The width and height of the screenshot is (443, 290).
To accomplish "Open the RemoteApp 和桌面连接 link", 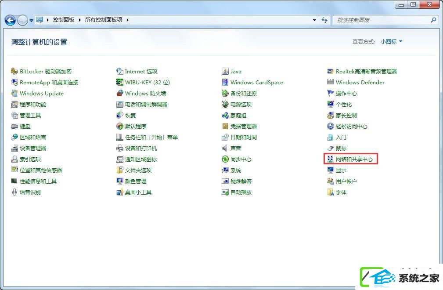I will (49, 83).
